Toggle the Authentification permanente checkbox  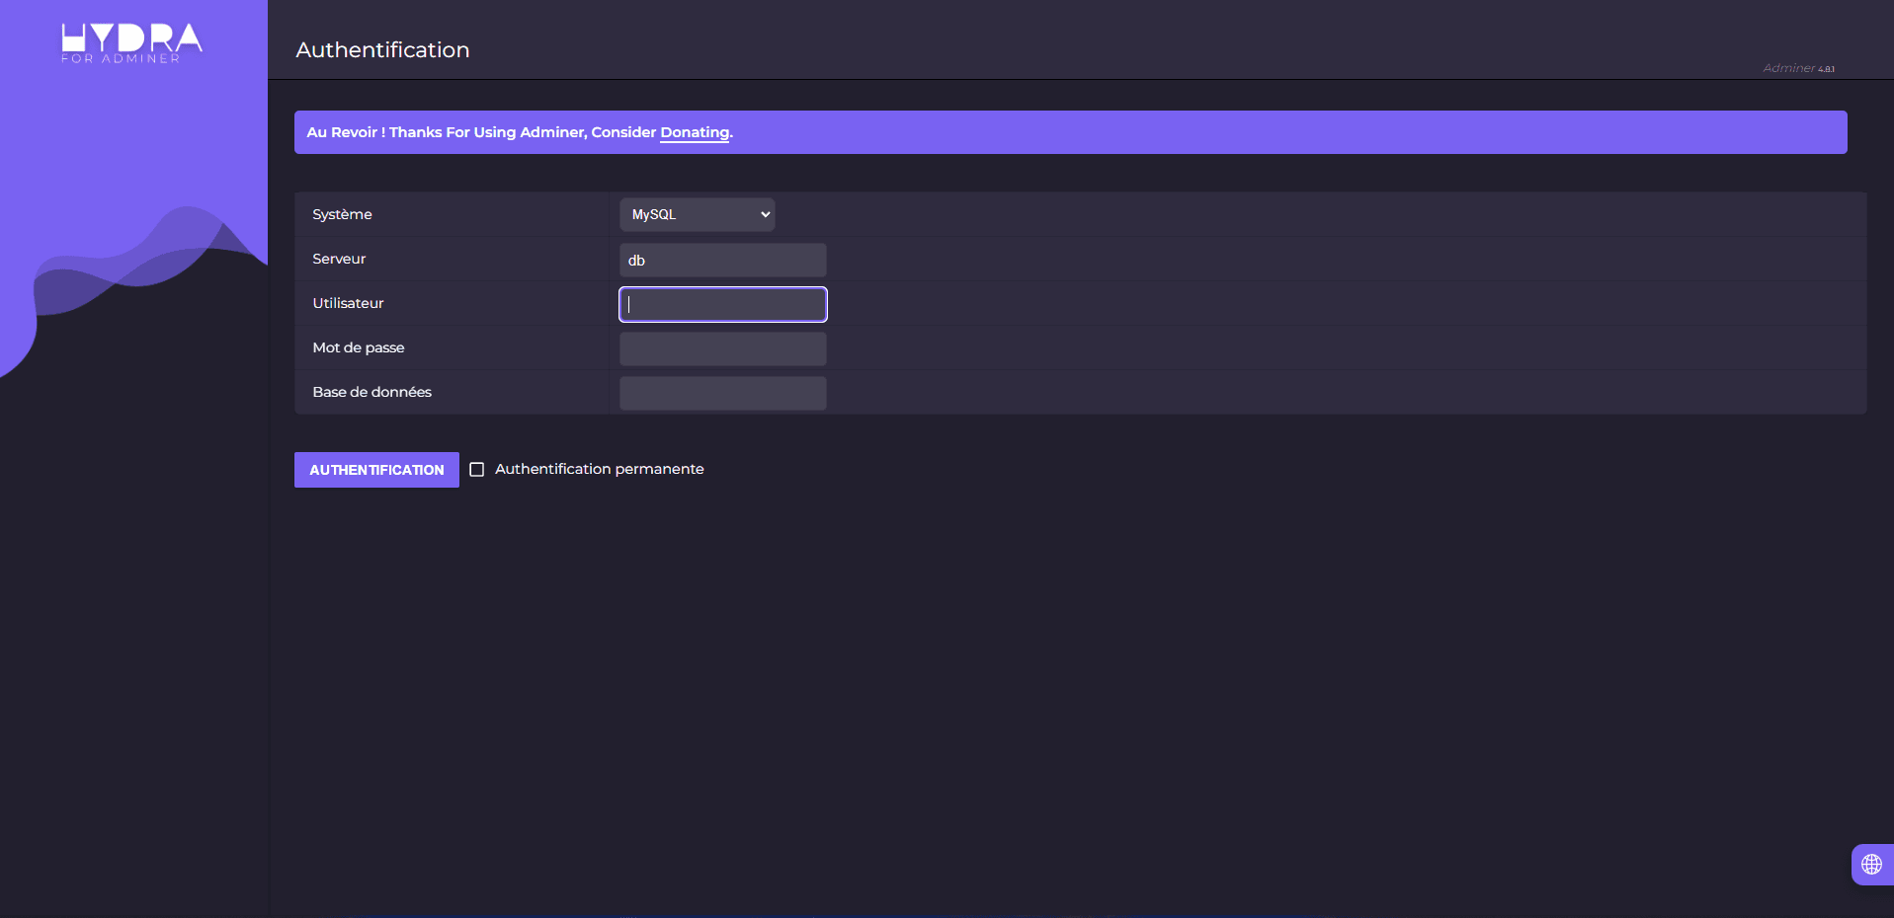pyautogui.click(x=477, y=470)
